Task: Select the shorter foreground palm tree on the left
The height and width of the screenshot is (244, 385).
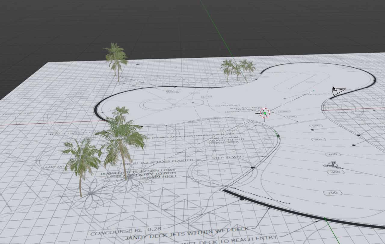Action: point(81,161)
